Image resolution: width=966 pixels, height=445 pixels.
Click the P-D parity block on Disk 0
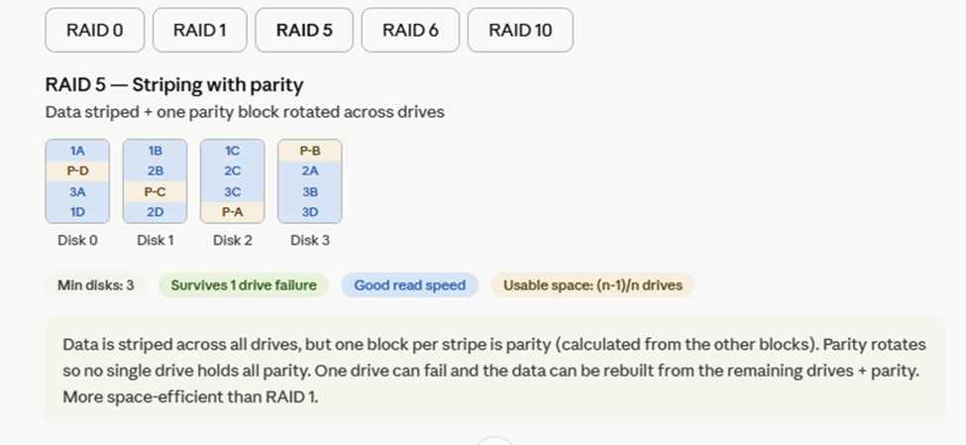(77, 170)
